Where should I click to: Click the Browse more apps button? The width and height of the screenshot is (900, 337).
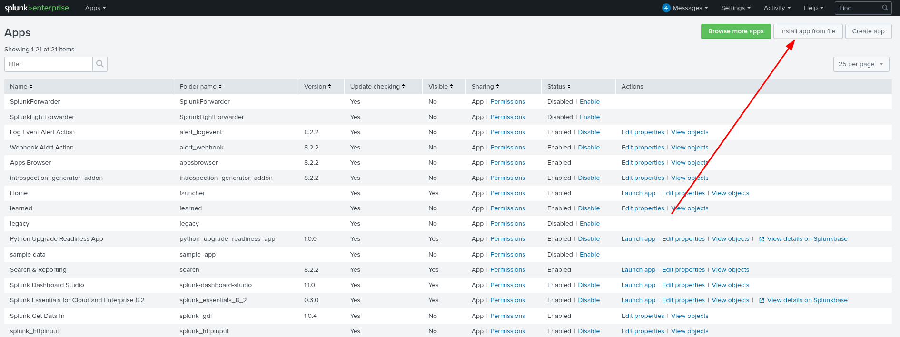736,31
